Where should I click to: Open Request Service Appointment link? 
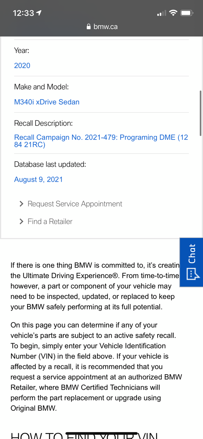[x=75, y=204]
